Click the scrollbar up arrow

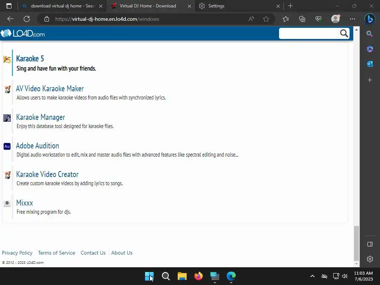pyautogui.click(x=356, y=30)
